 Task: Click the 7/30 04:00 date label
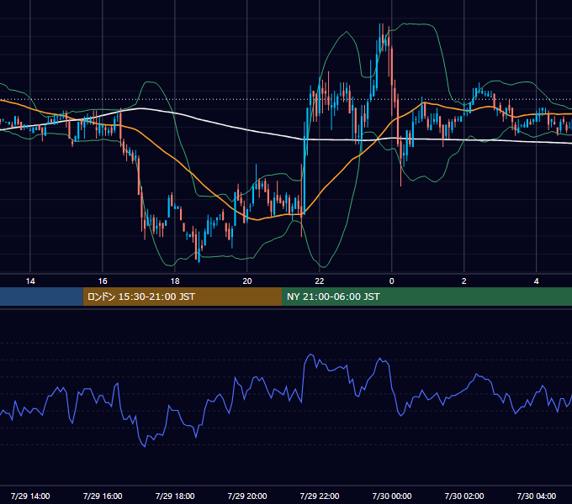(x=536, y=496)
